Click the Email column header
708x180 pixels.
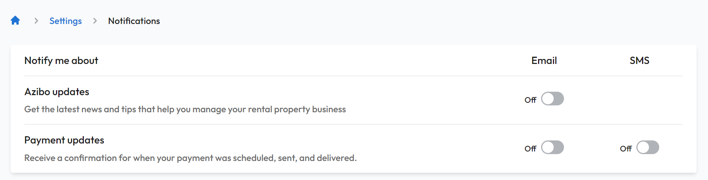tap(544, 61)
